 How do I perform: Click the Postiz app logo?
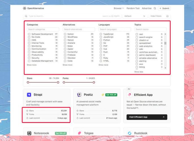[x=79, y=95]
